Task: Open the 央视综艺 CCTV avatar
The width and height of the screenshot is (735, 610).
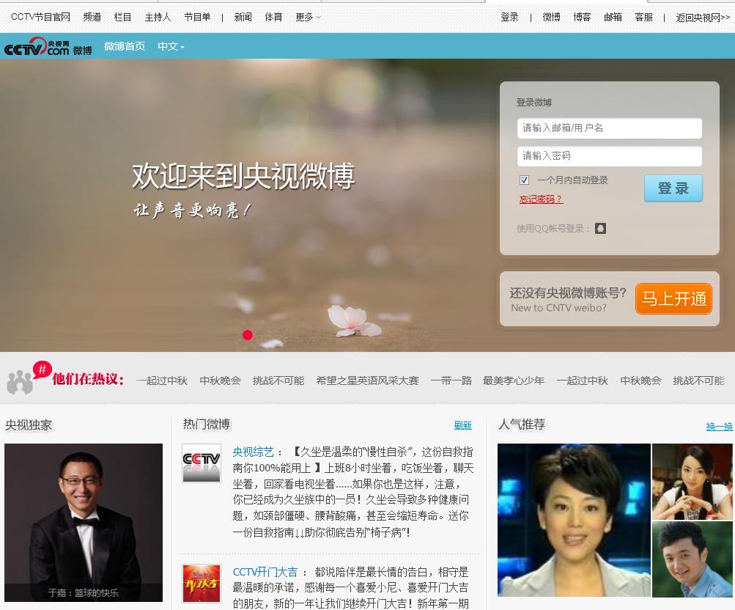Action: [x=201, y=463]
